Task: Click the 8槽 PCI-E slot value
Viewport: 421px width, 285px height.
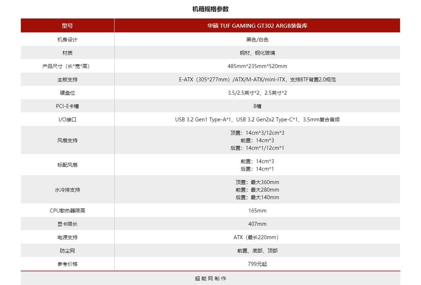Action: pos(257,106)
